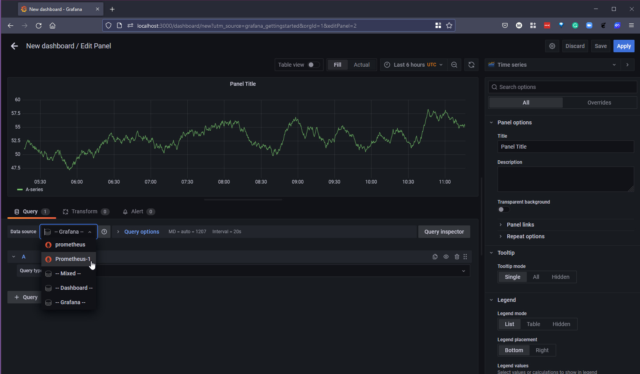The height and width of the screenshot is (374, 640).
Task: Expand the Panel links section
Action: point(520,225)
